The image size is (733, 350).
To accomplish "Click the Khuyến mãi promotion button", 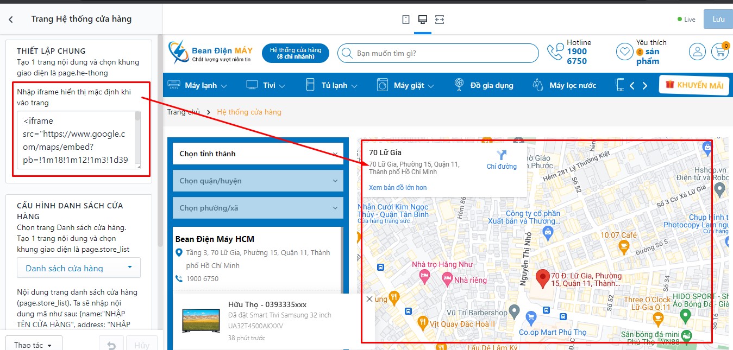I will click(694, 85).
